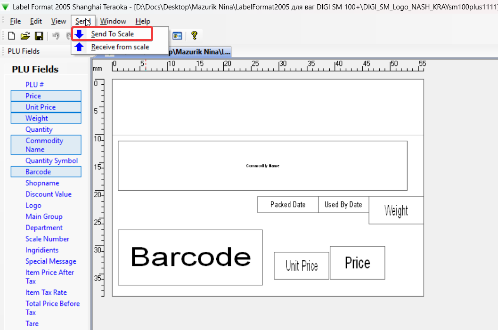The width and height of the screenshot is (498, 330).
Task: Select the Barcode box on label canvas
Action: pos(190,257)
